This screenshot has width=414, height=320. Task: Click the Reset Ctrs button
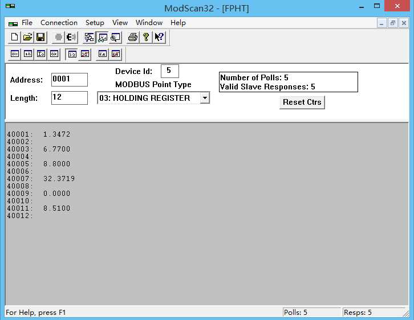[x=302, y=102]
